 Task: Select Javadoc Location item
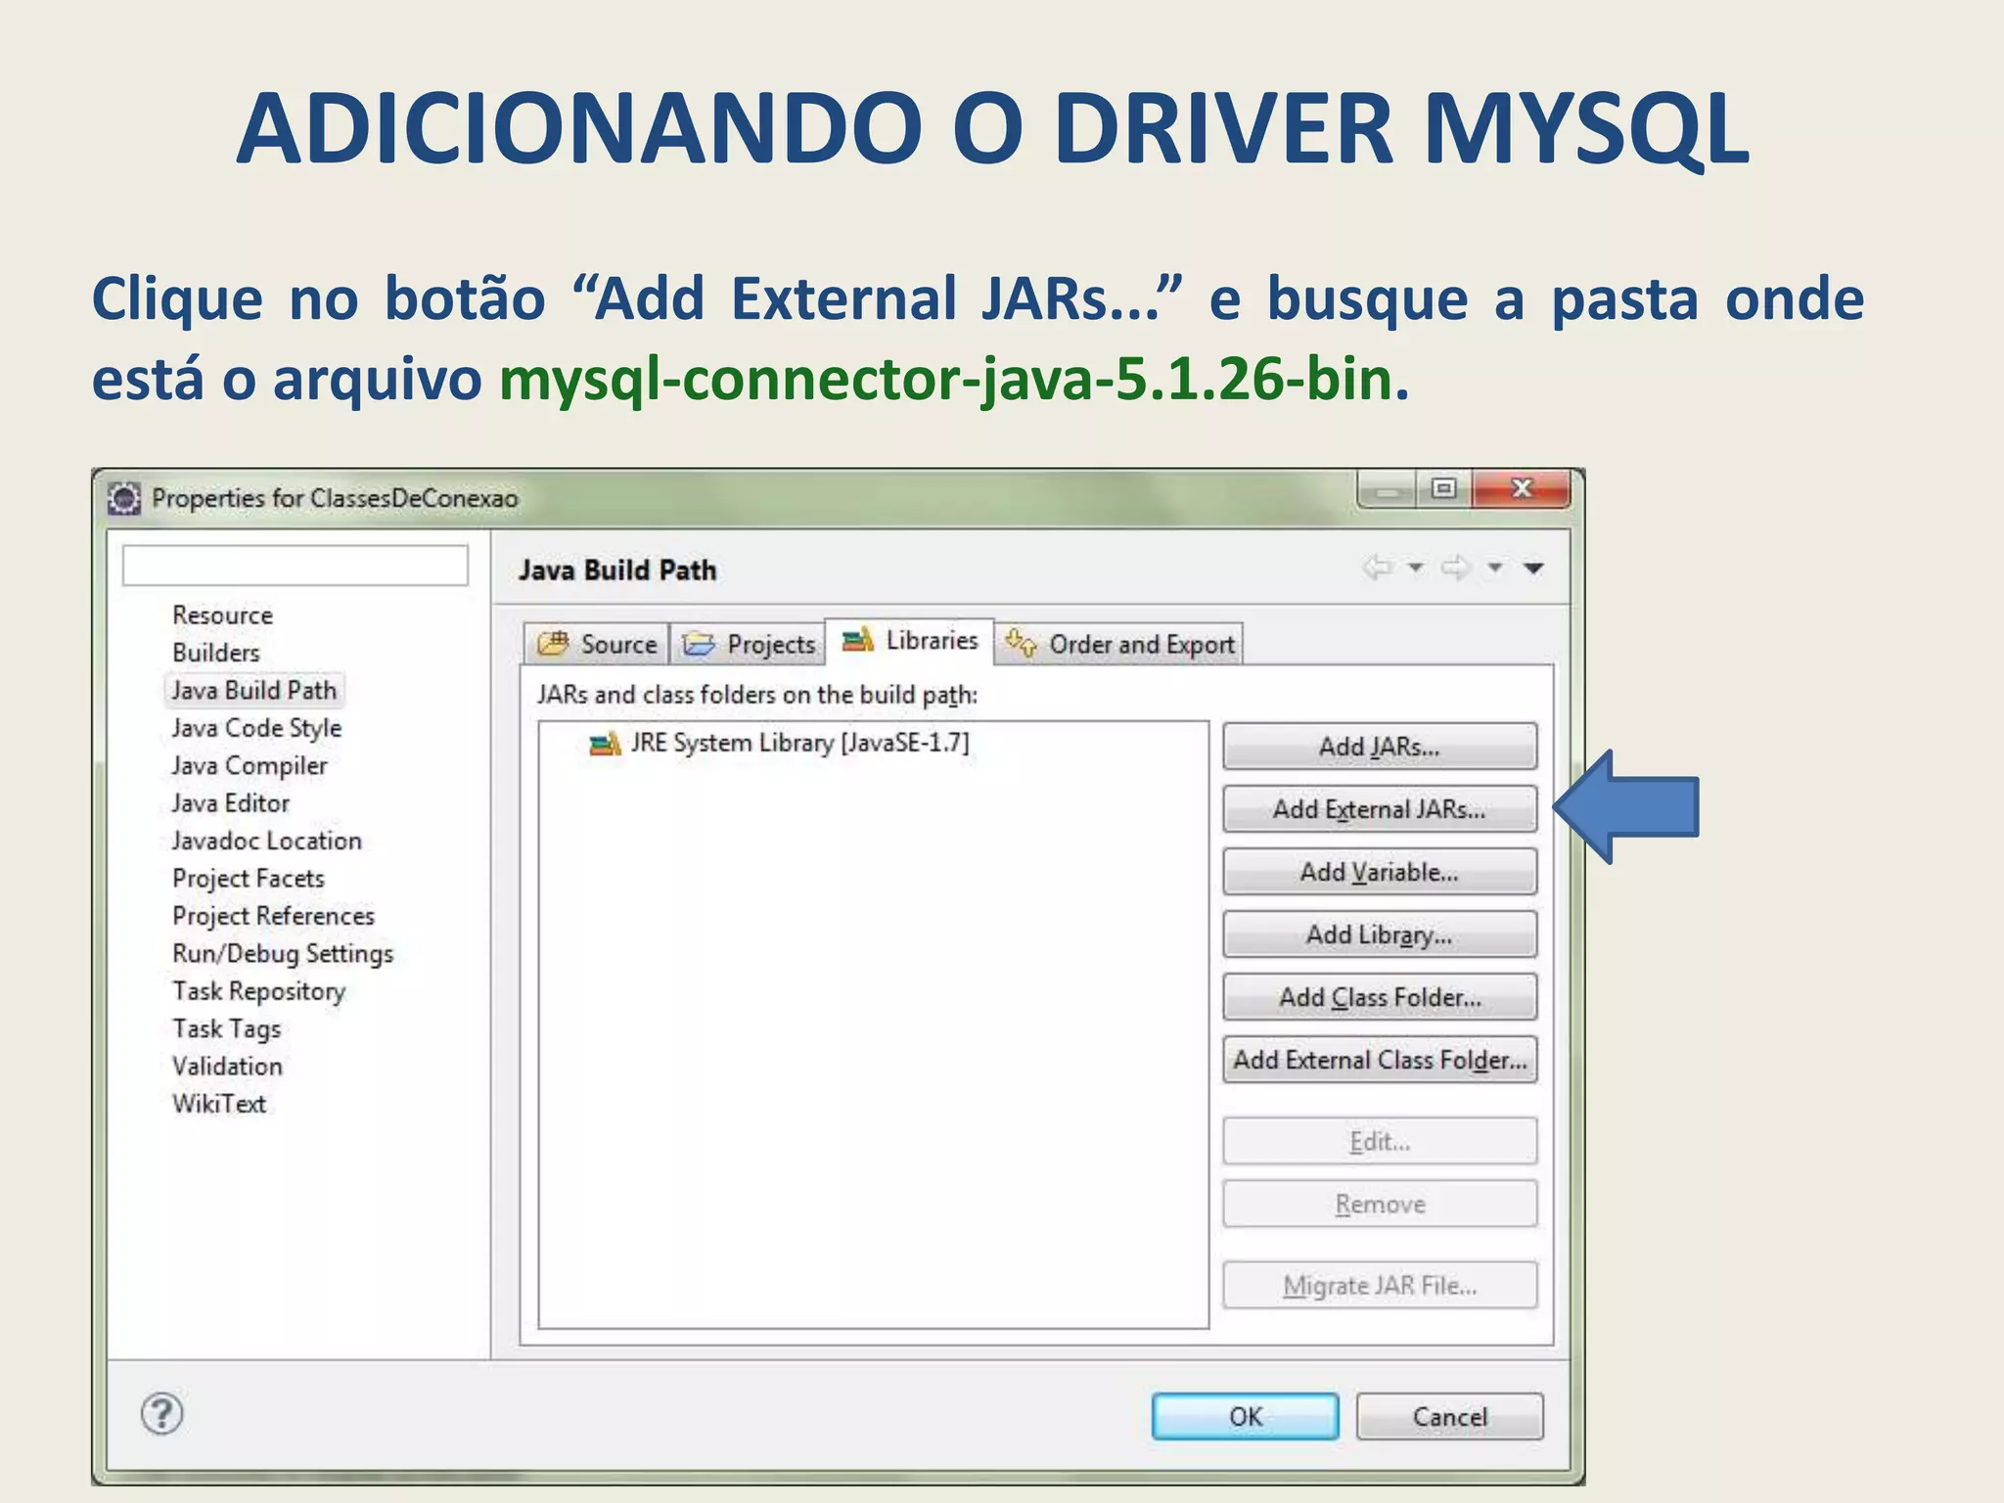(x=266, y=841)
